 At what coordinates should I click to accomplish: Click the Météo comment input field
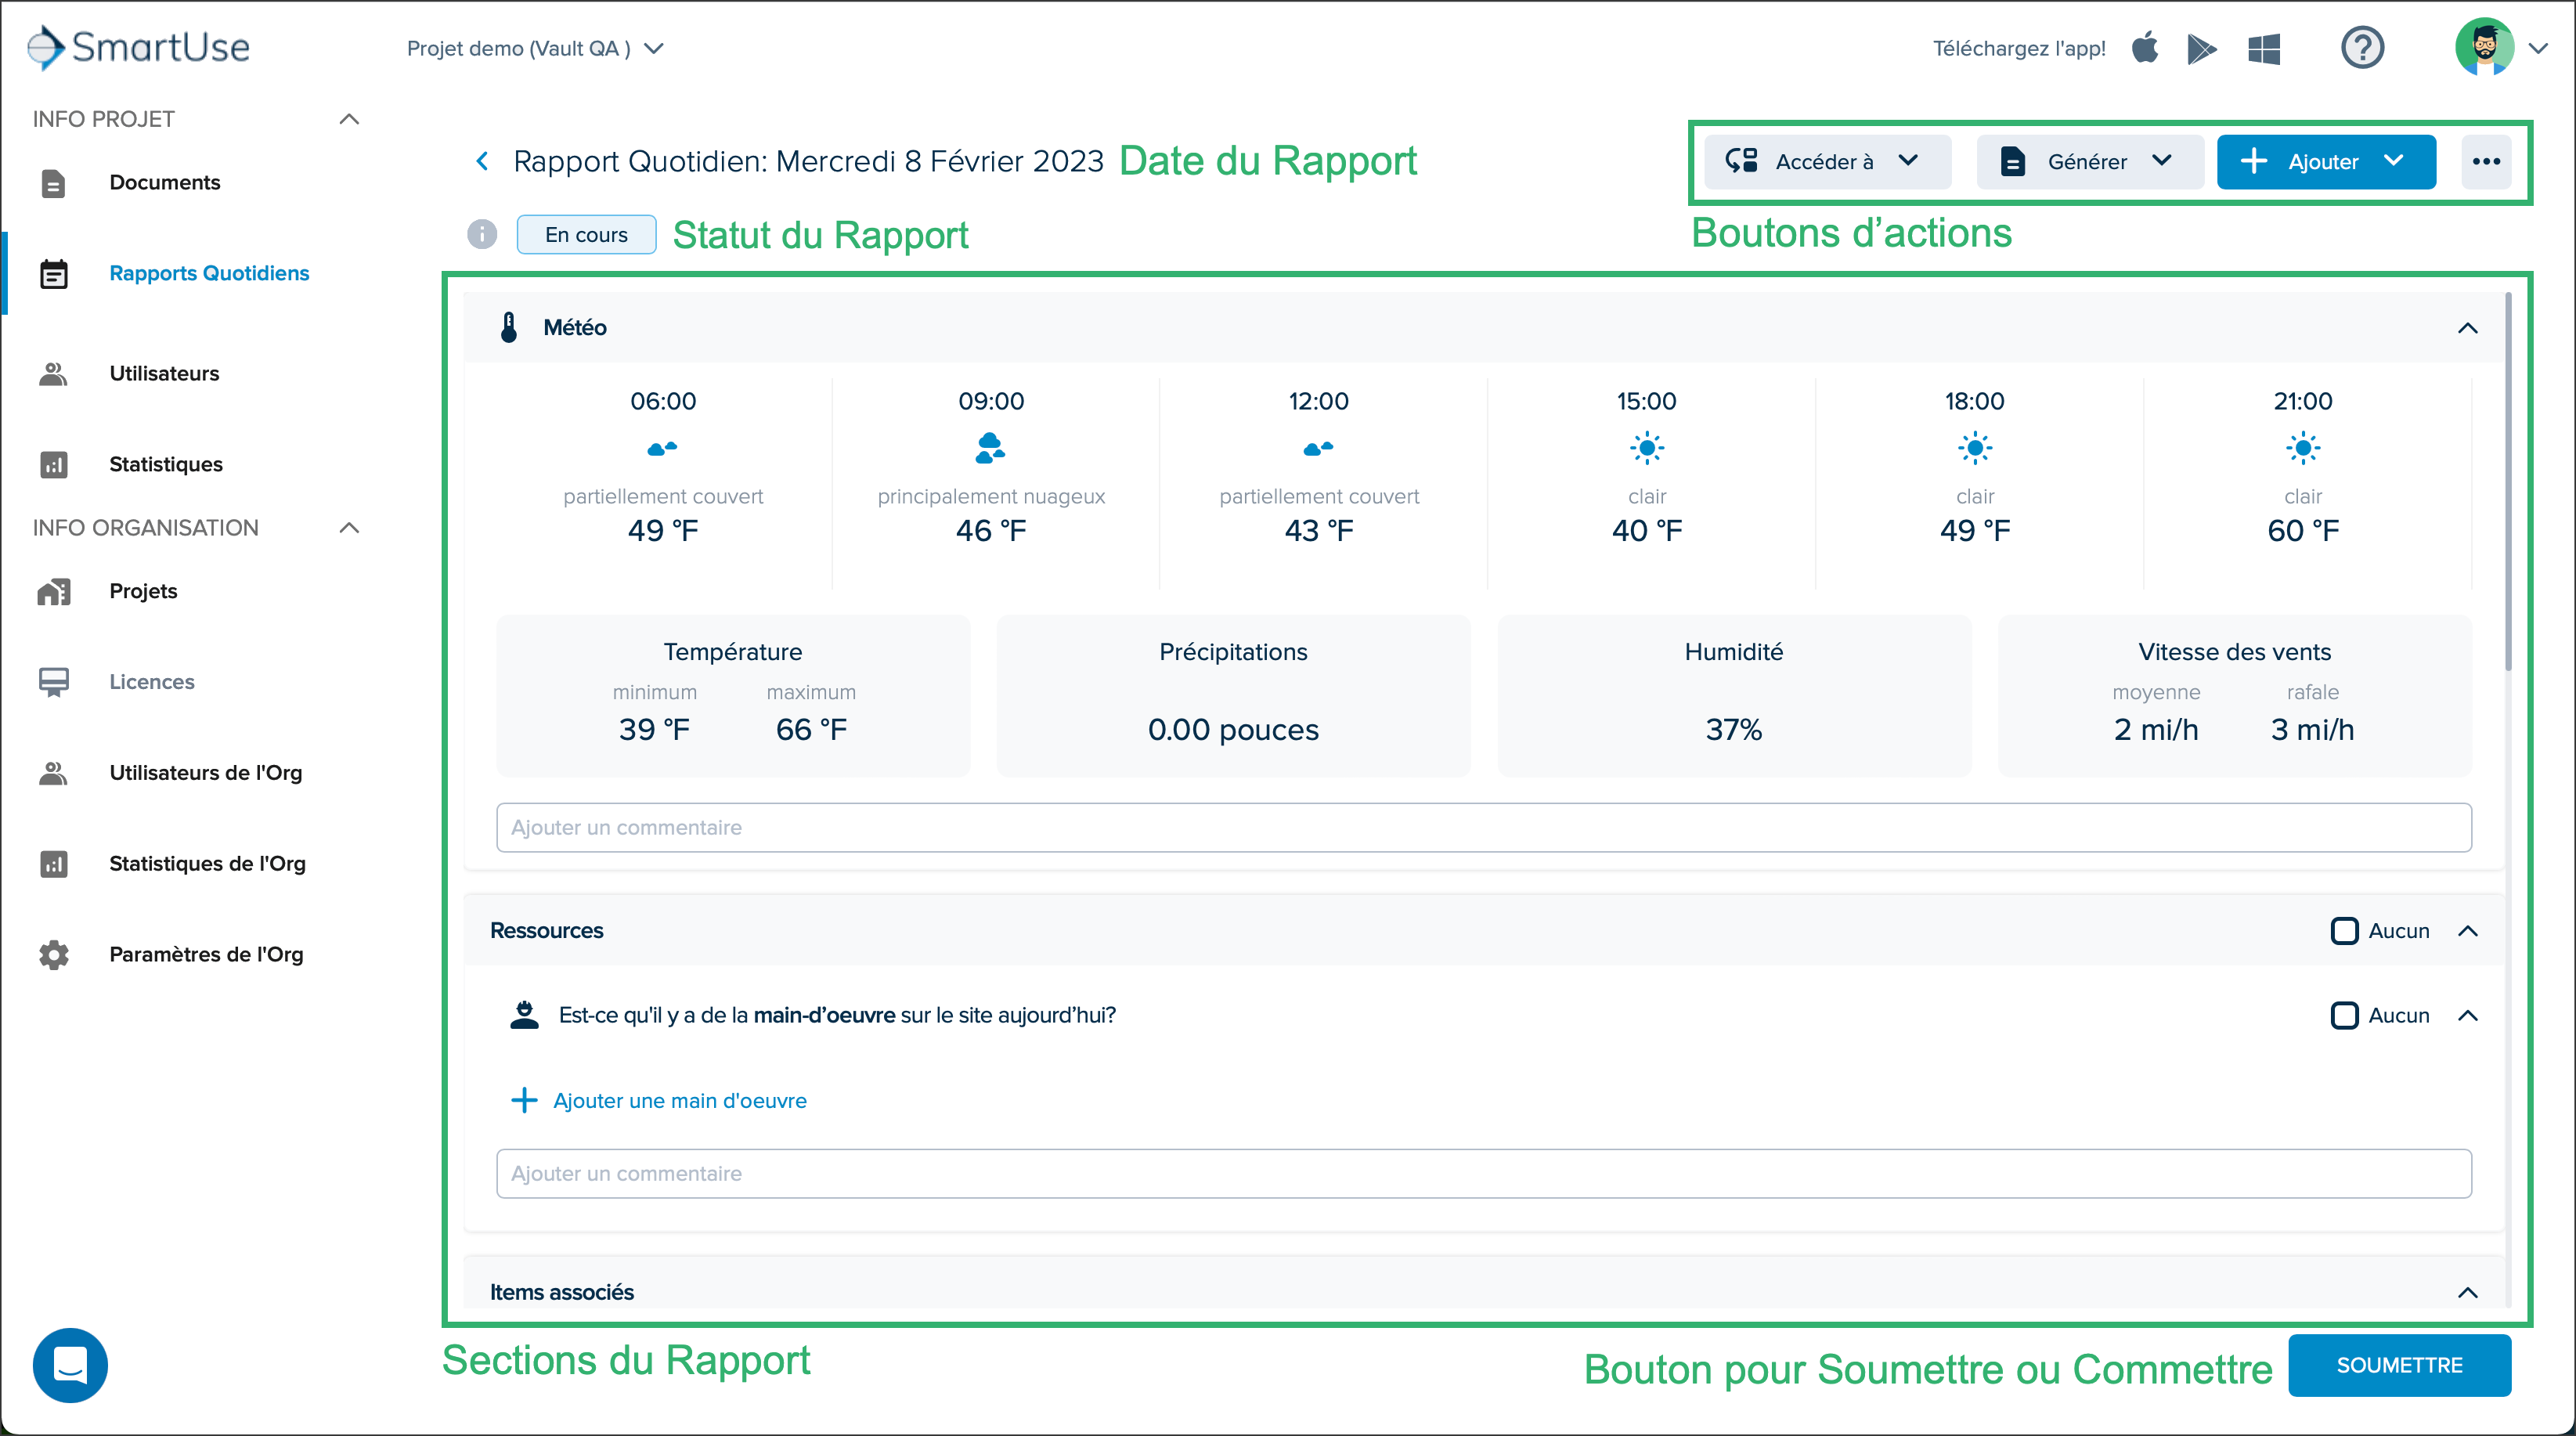[1484, 827]
